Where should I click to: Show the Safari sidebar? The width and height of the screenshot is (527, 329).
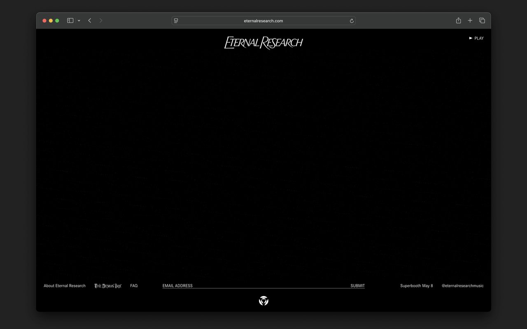click(70, 21)
